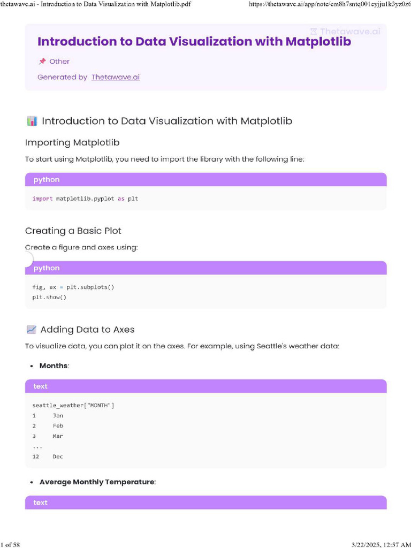Screen dimensions: 411x548
Task: Click the pushpin icon beside Other
Action: [42, 62]
